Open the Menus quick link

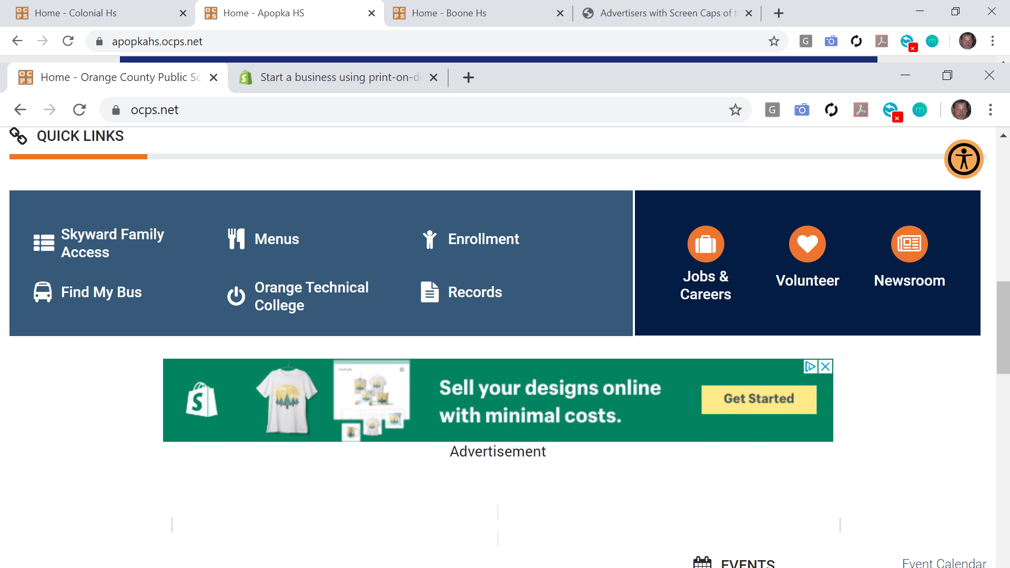[x=277, y=239]
